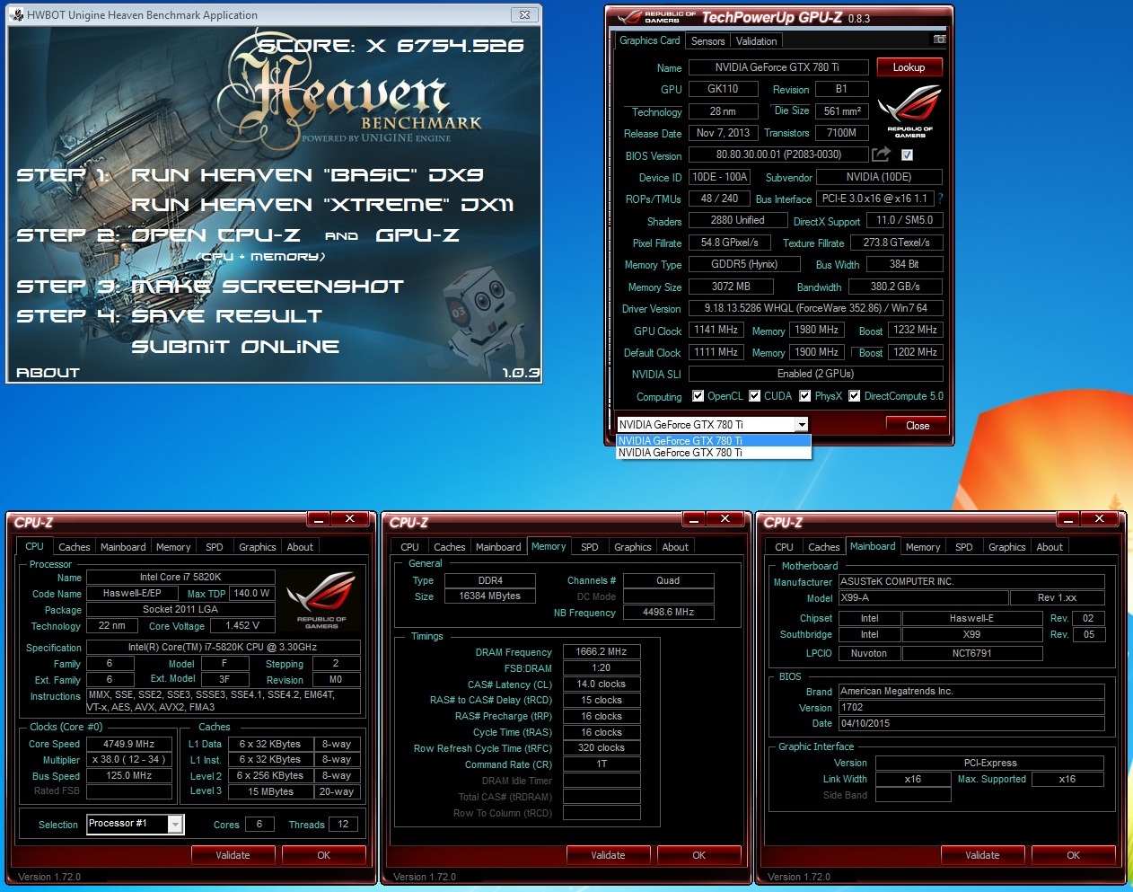Open Caches tab in CPU-Z CPU window

coord(74,547)
